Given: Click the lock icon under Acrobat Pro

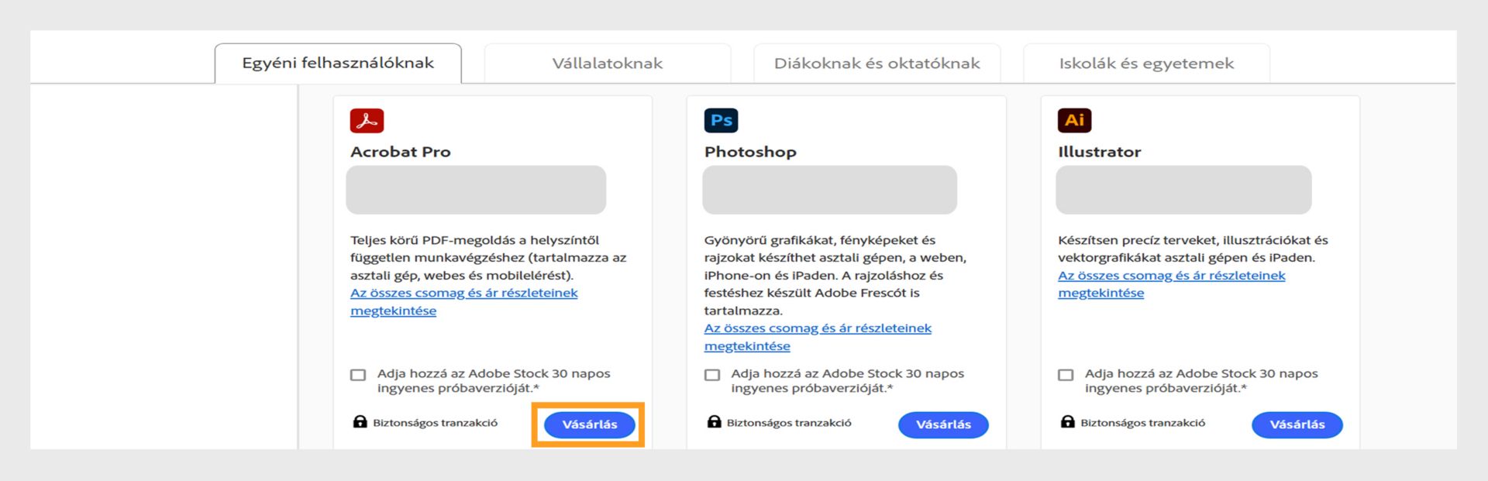Looking at the screenshot, I should click(x=360, y=422).
